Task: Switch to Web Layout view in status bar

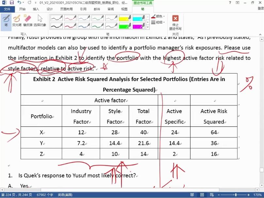Action: point(212,195)
